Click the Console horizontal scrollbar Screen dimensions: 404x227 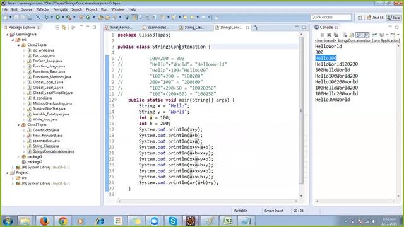[355, 201]
